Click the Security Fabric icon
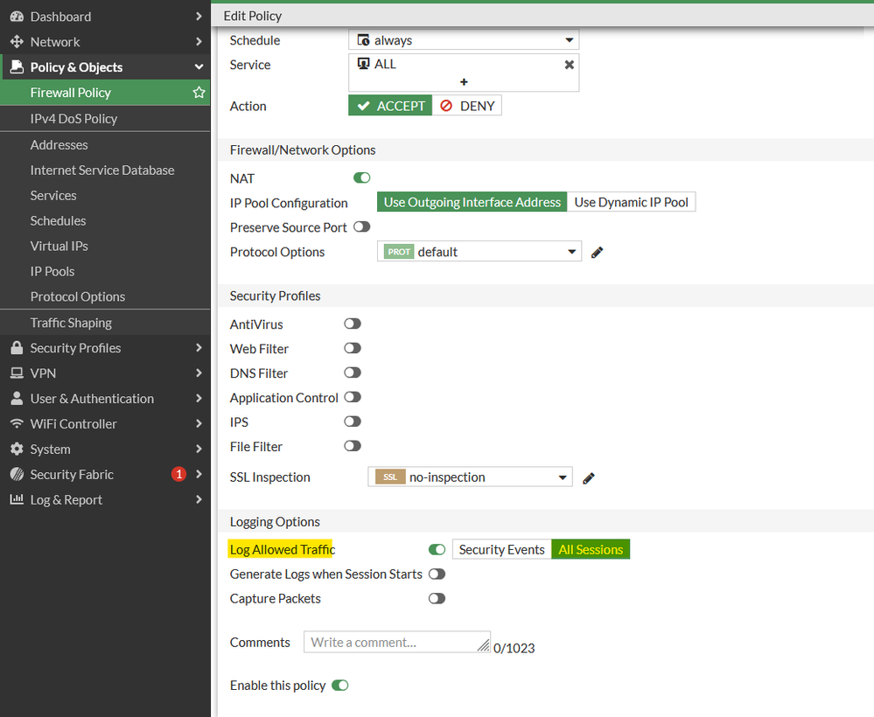Screen dimensions: 874x717 click(x=17, y=474)
